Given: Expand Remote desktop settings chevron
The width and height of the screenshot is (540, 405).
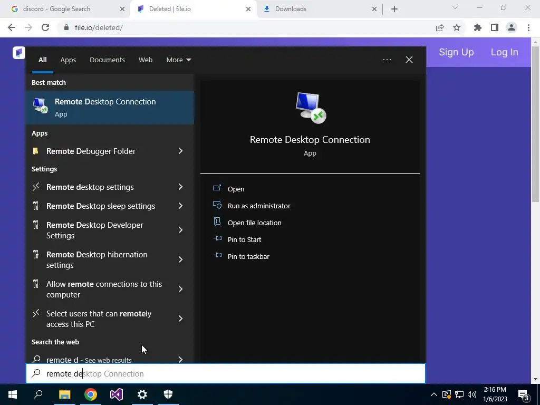Looking at the screenshot, I should click(x=180, y=187).
